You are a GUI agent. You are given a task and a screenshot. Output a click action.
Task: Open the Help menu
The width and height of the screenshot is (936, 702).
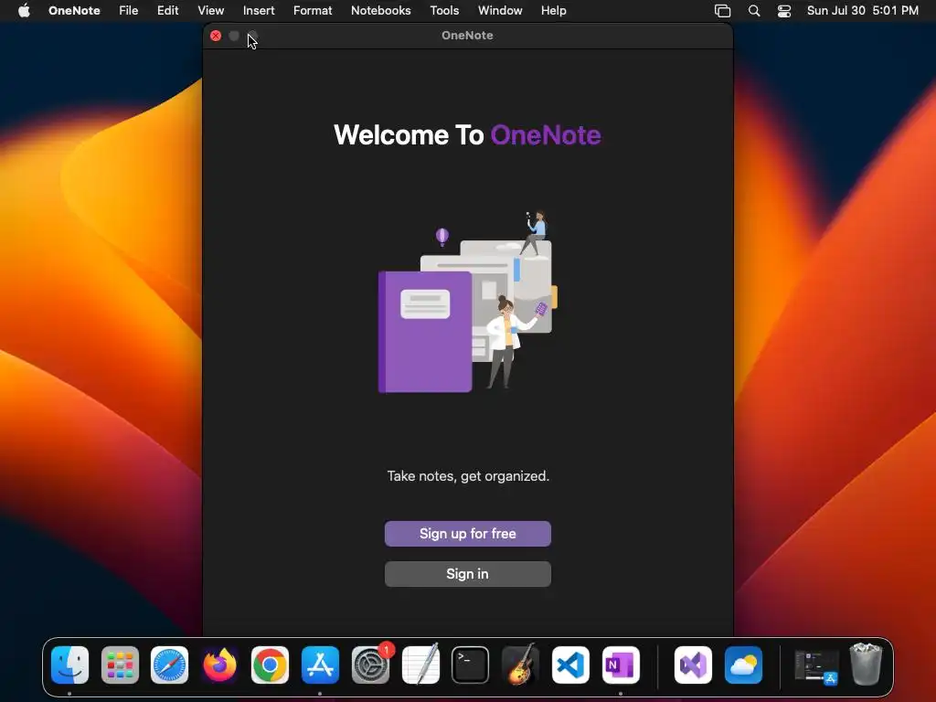(553, 11)
